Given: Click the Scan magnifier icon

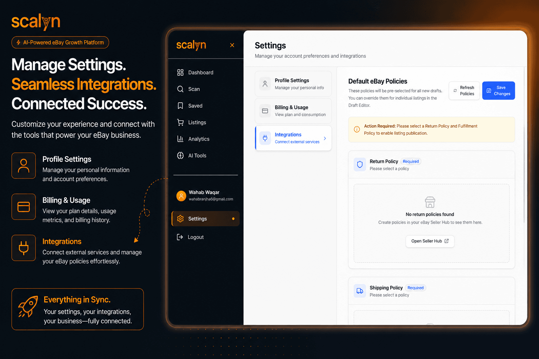Looking at the screenshot, I should [x=180, y=89].
